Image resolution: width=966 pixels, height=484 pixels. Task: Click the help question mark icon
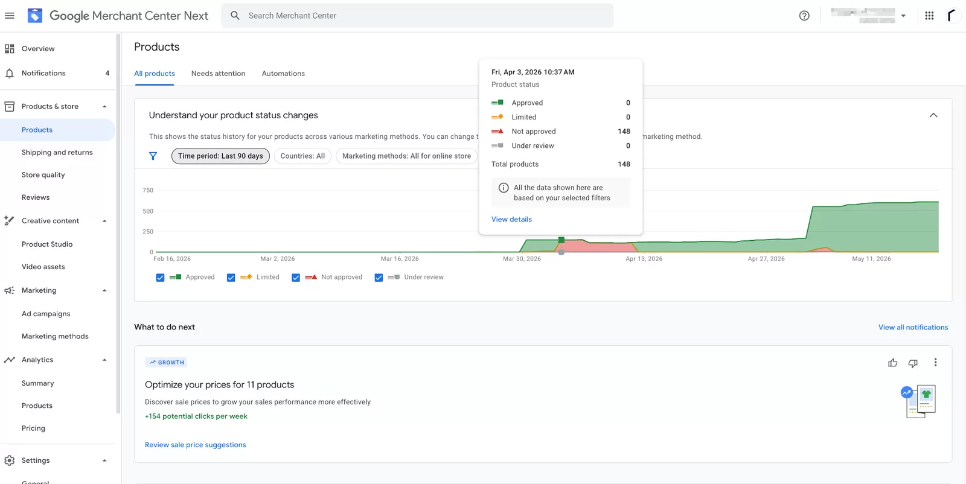pyautogui.click(x=804, y=16)
